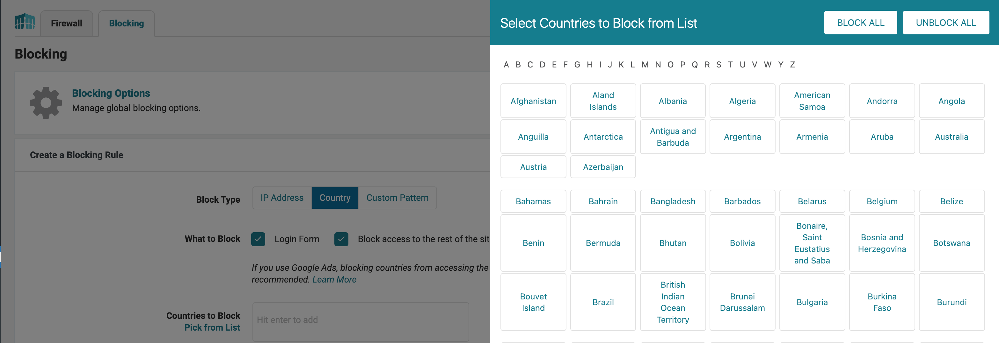The width and height of the screenshot is (999, 343).
Task: Click Pick from List link
Action: pyautogui.click(x=212, y=327)
